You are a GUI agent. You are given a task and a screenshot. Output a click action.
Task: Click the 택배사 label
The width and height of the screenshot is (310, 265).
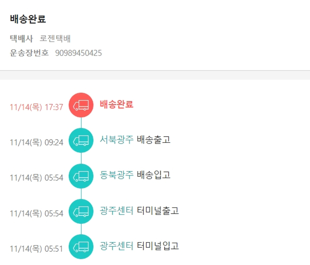pyautogui.click(x=21, y=39)
